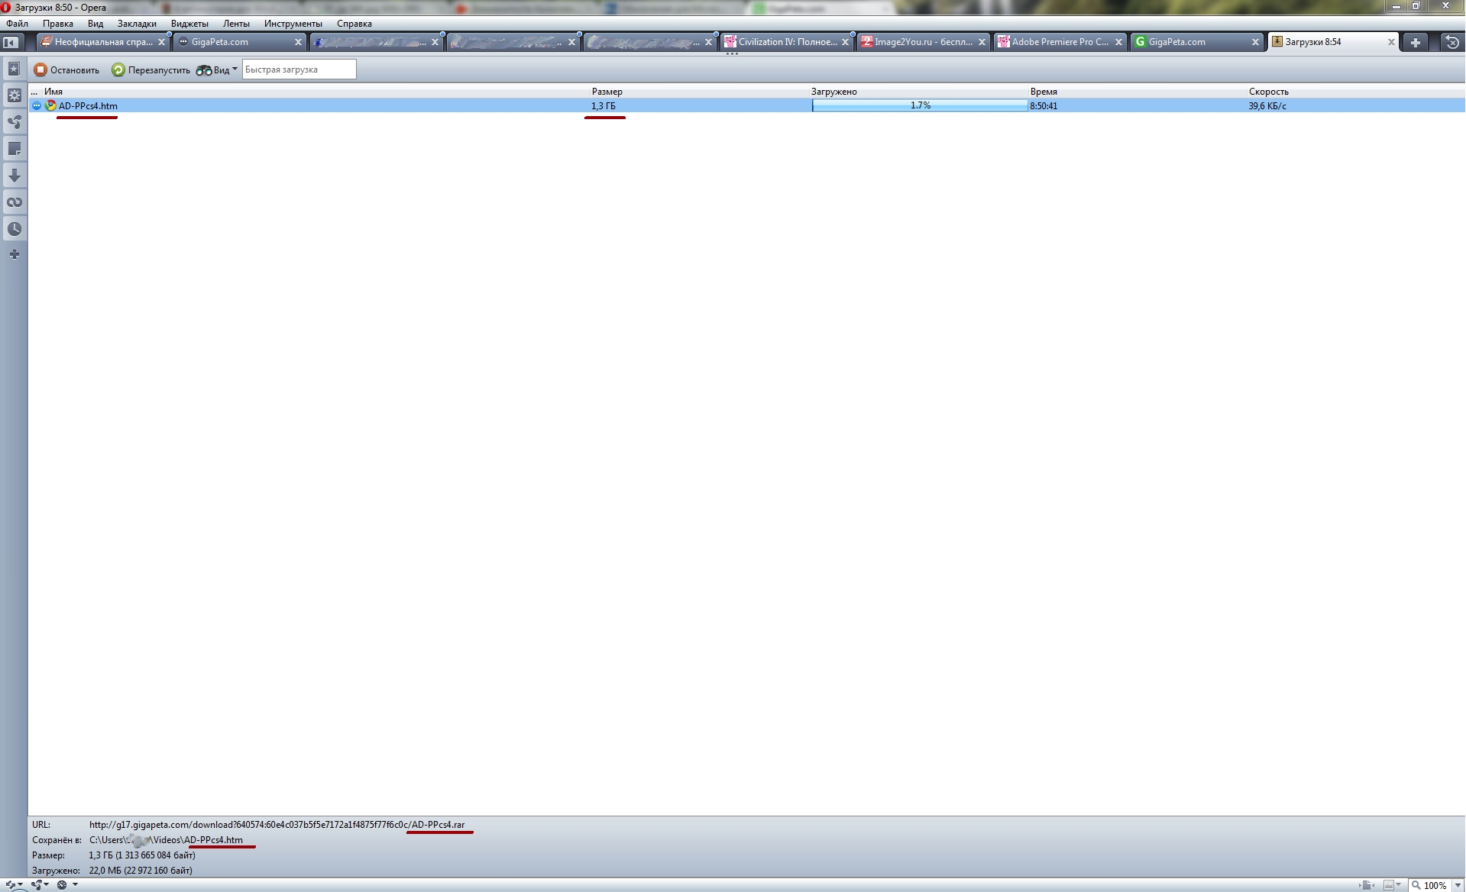Open the Widgets panel gear icon
The image size is (1466, 892).
[14, 95]
